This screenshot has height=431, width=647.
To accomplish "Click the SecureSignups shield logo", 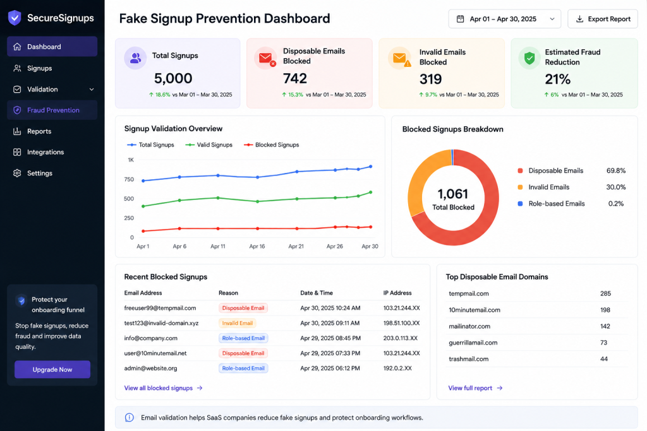I will click(x=15, y=18).
